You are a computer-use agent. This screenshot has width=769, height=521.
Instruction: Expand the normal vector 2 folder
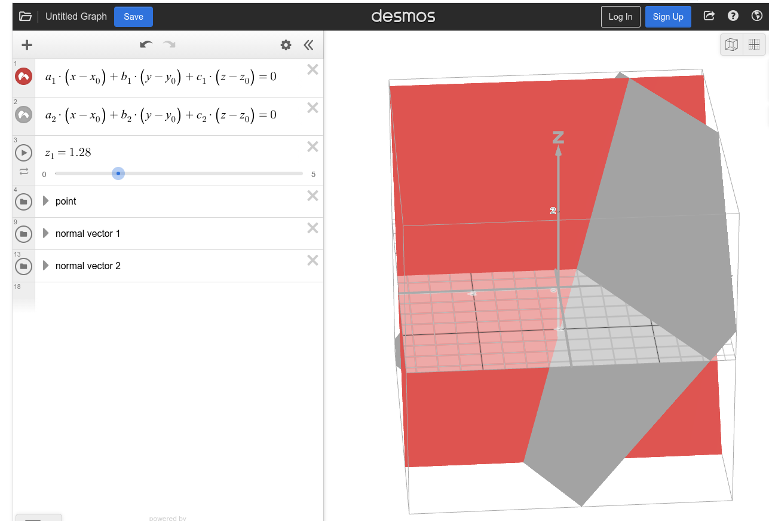click(46, 266)
